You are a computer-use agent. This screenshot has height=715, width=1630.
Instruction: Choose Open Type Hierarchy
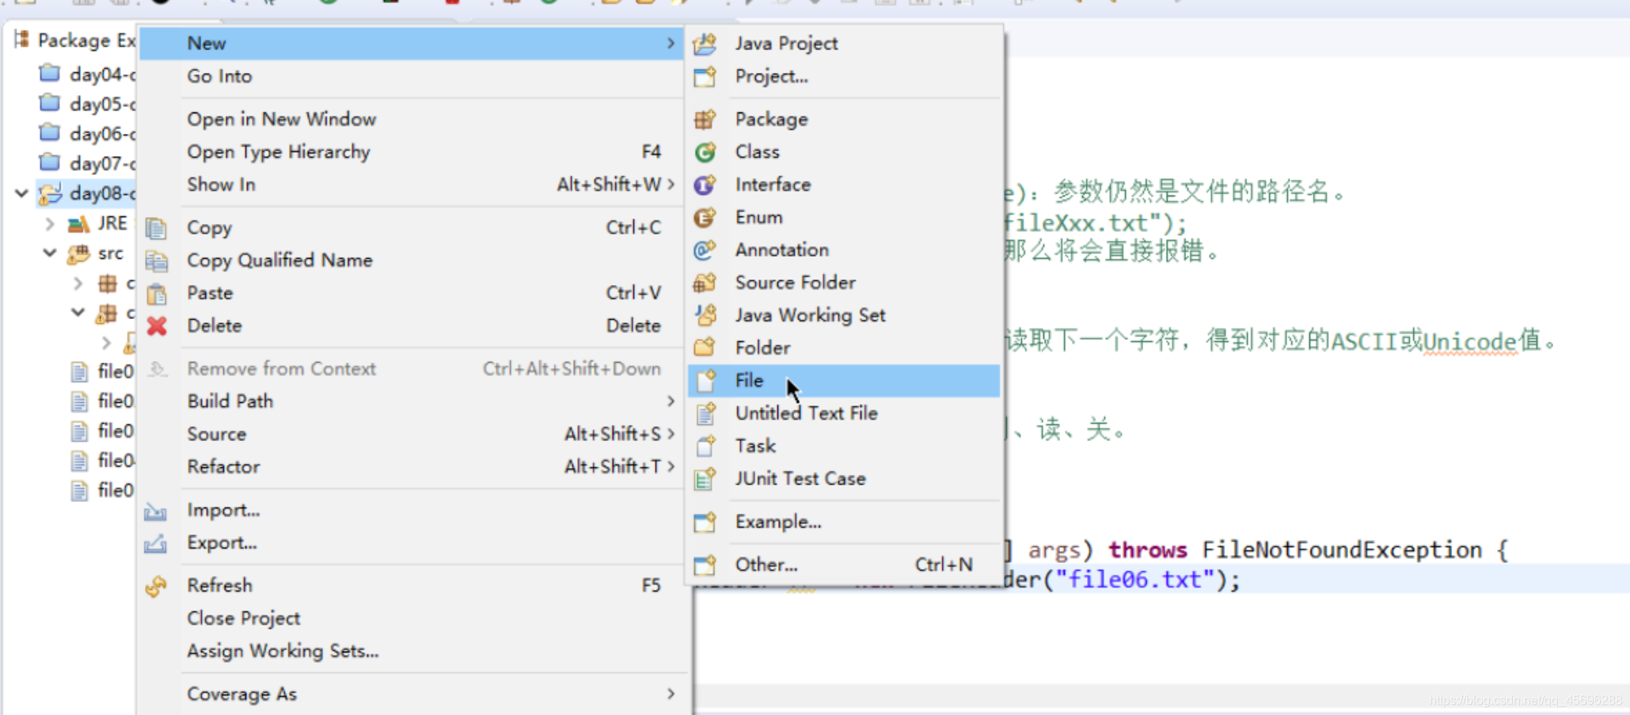(279, 152)
